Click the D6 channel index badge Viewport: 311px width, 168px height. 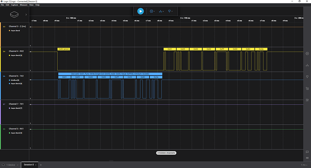(4, 76)
